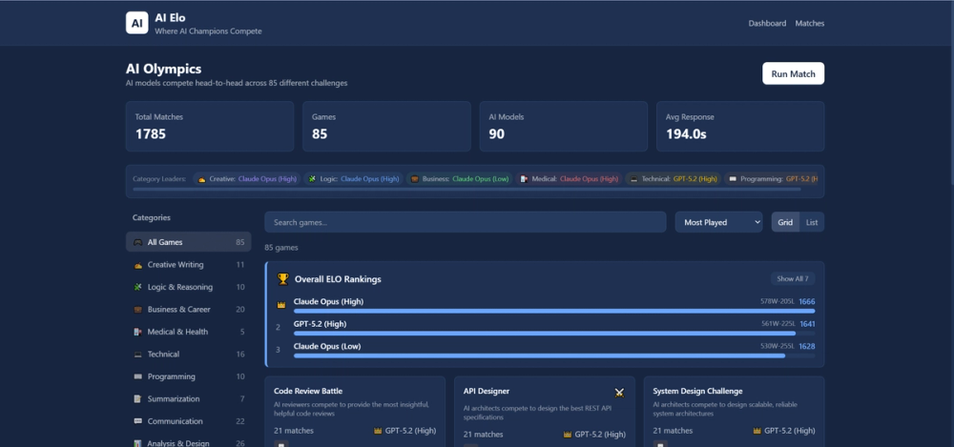The width and height of the screenshot is (954, 447).
Task: Click the Total Matches 1785 stat card
Action: pos(210,127)
